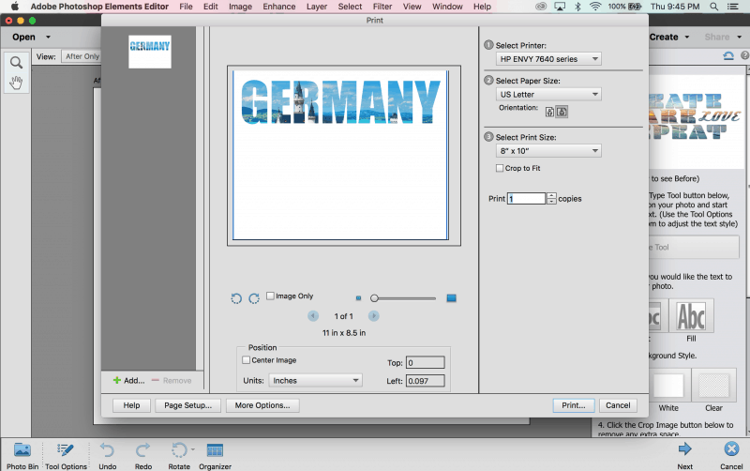The width and height of the screenshot is (750, 471).
Task: Click the Left position field
Action: coord(426,381)
